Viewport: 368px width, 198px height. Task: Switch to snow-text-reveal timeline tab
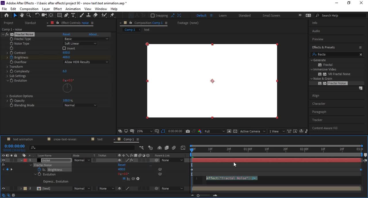[x=65, y=139]
